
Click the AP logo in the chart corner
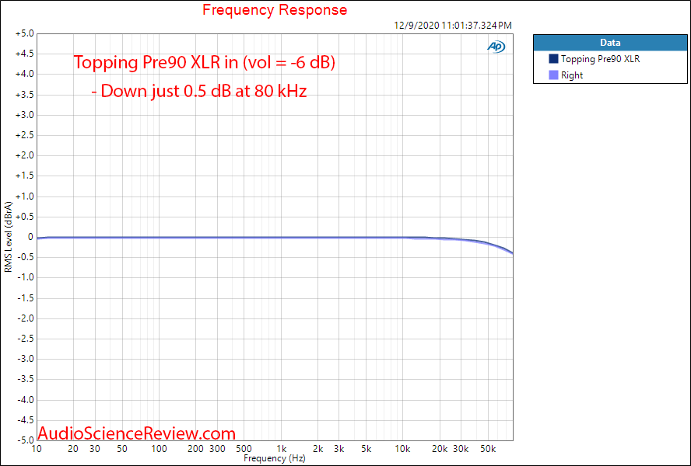pos(496,46)
